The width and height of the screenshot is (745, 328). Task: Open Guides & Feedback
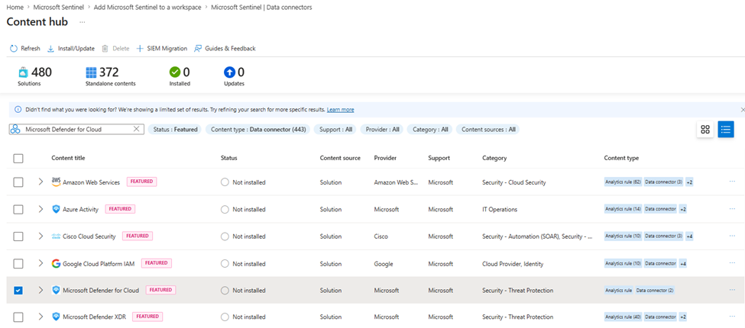225,48
